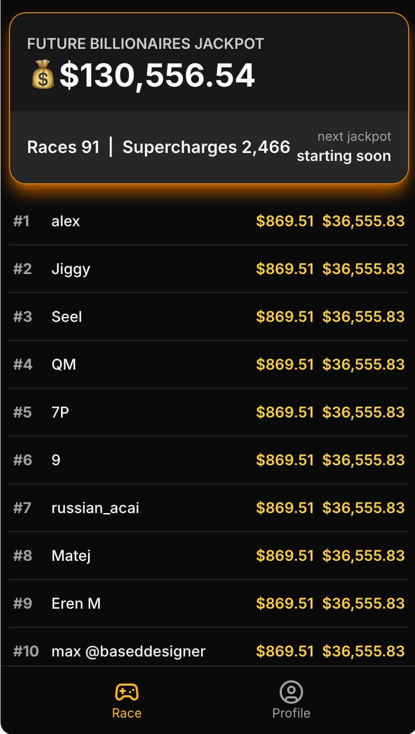
Task: Click the Race gamepad icon
Action: [x=126, y=692]
